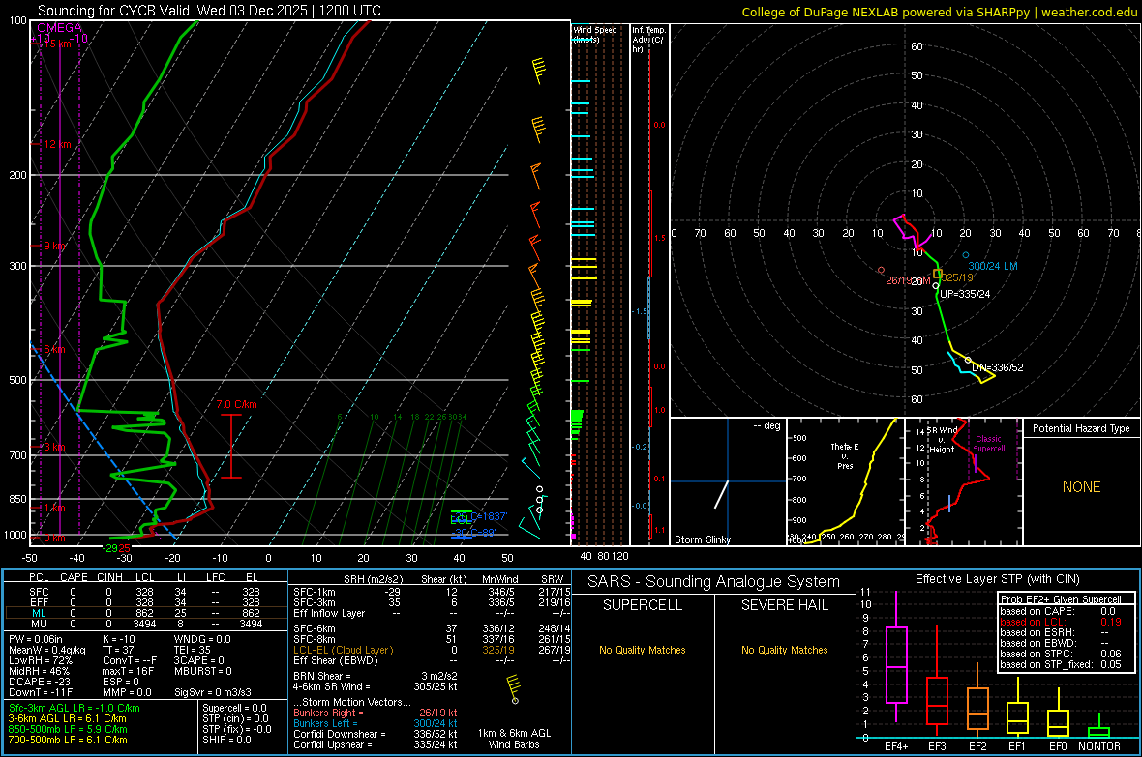Click the red based on LCL value

click(x=1061, y=622)
